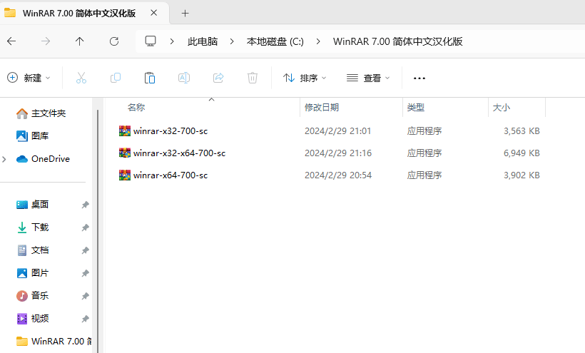The height and width of the screenshot is (353, 585).
Task: Select file winrar-x64-700-sc
Action: point(171,175)
